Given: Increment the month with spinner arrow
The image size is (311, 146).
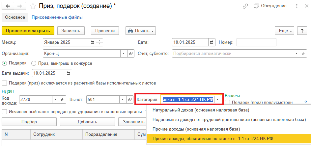Looking at the screenshot, I should (99, 40).
